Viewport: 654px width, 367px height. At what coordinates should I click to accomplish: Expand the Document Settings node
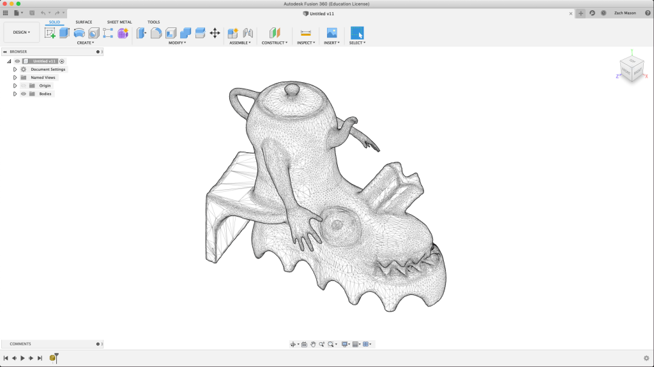[15, 69]
